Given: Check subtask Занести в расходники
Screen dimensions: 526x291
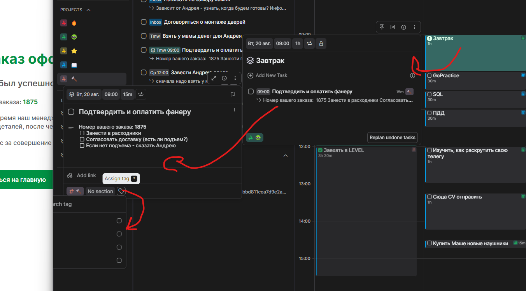Looking at the screenshot, I should (82, 133).
